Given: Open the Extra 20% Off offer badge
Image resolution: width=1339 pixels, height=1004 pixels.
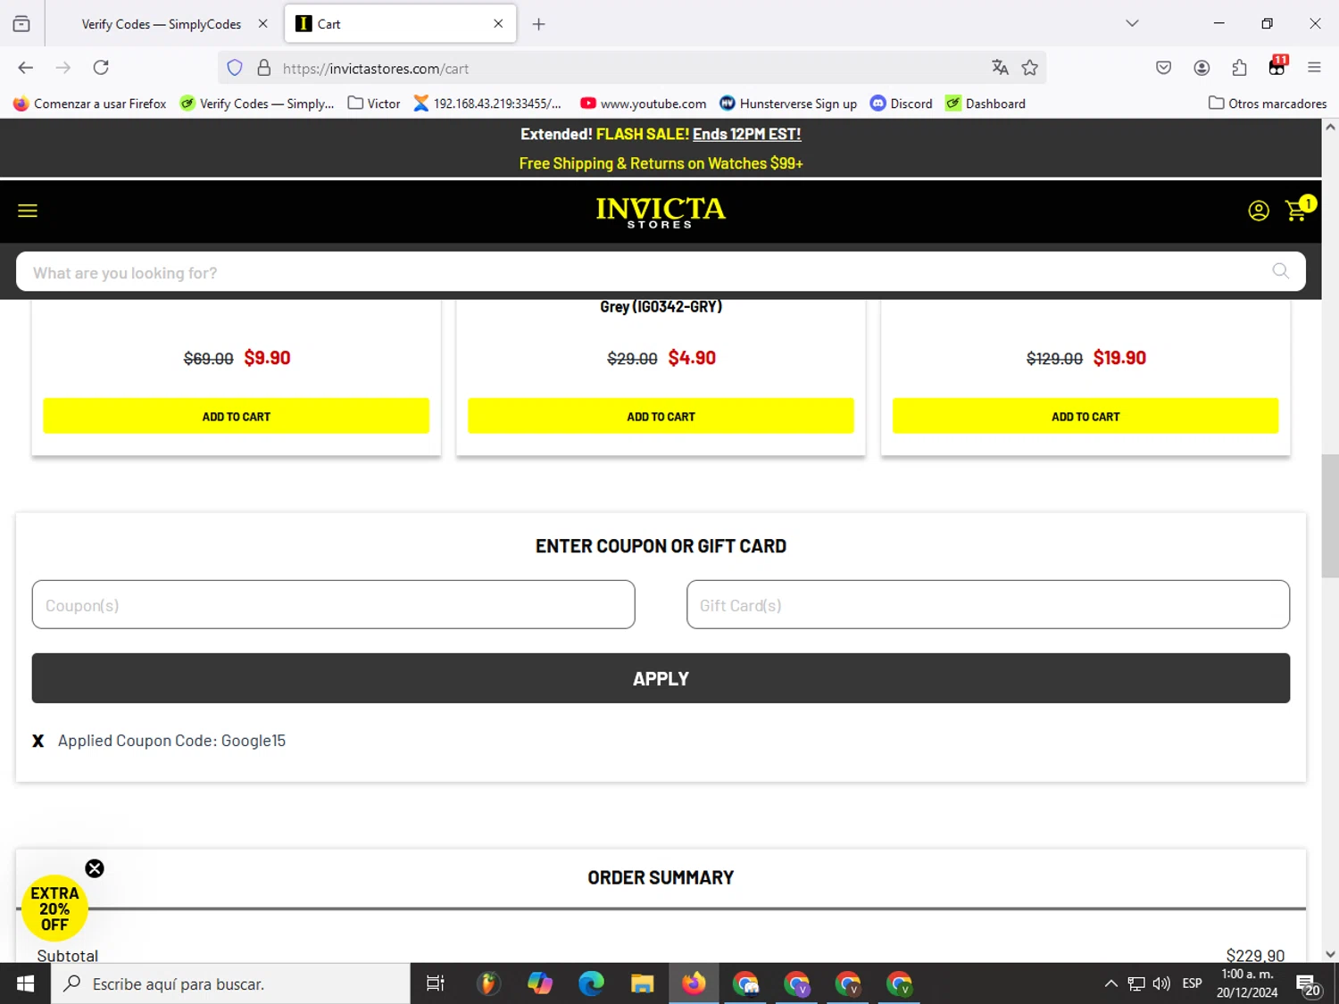Looking at the screenshot, I should [54, 909].
